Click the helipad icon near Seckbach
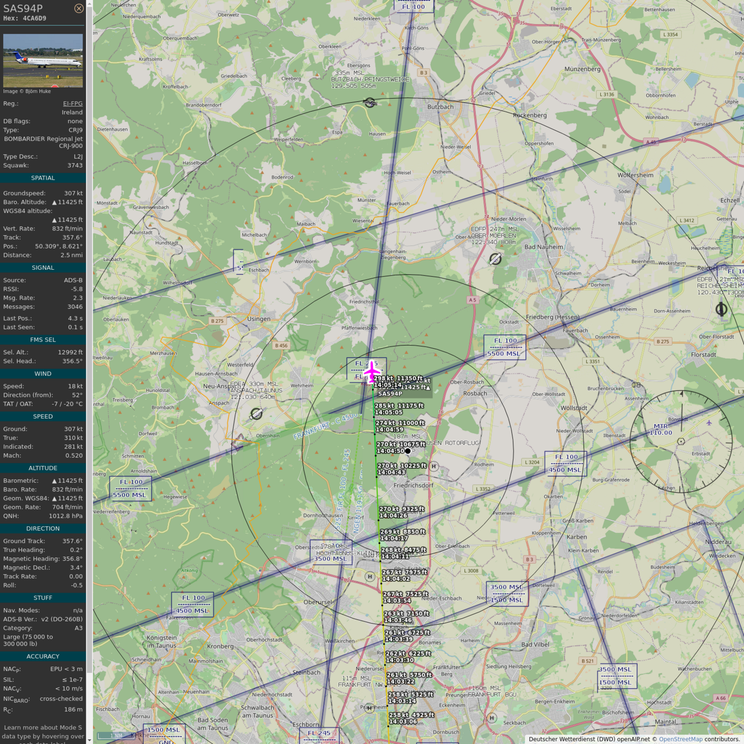Image resolution: width=744 pixels, height=744 pixels. coord(491,718)
